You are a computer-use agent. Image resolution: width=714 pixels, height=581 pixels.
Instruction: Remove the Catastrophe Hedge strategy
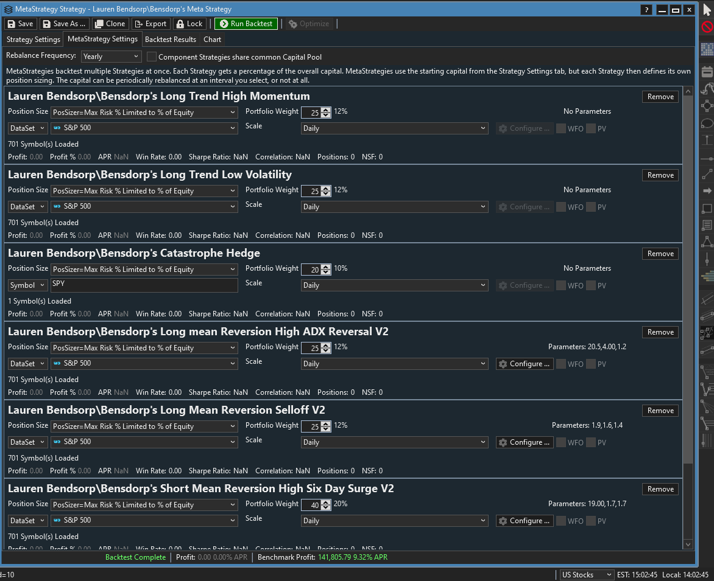pos(660,254)
